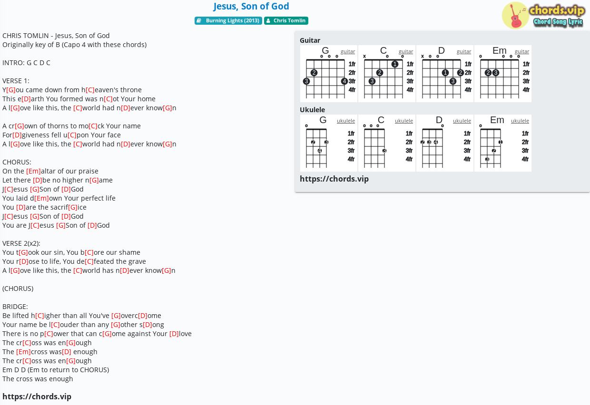Image resolution: width=590 pixels, height=405 pixels.
Task: Click the line 'You are the sacrifice'
Action: click(44, 207)
